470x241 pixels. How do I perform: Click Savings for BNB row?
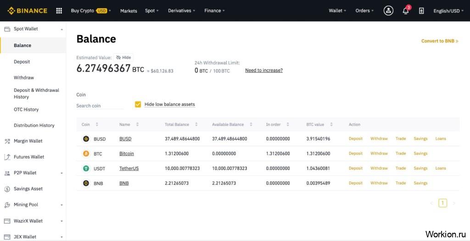(420, 183)
